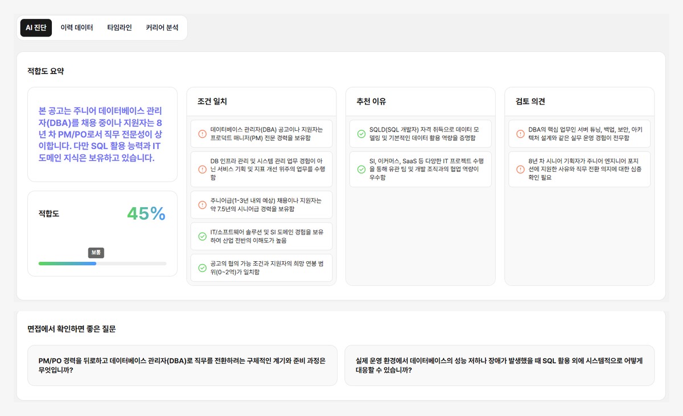Viewport: 683px width, 416px height.
Task: Click the 적합도 progress bar
Action: 102,263
